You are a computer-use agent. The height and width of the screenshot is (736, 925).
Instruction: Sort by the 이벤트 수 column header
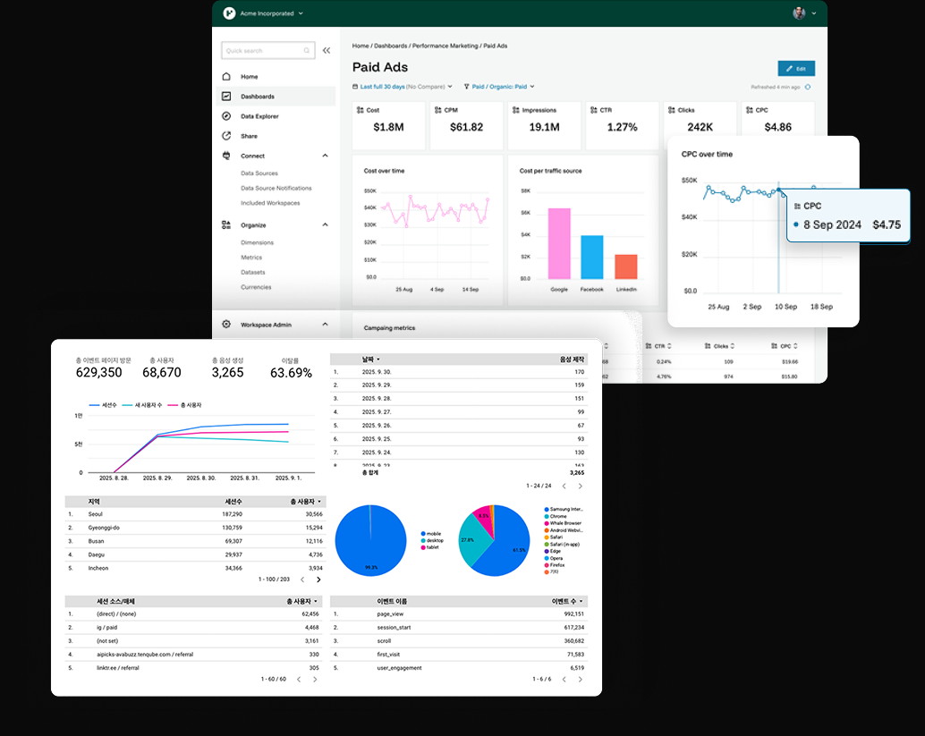pos(567,602)
